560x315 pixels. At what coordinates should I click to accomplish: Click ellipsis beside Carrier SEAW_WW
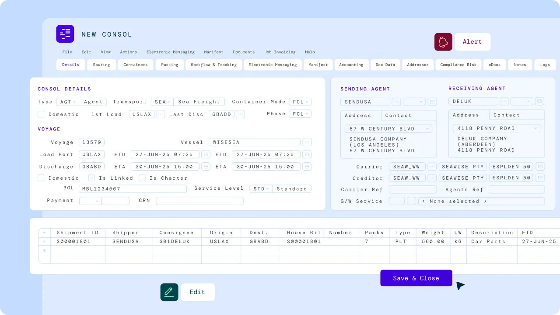432,167
